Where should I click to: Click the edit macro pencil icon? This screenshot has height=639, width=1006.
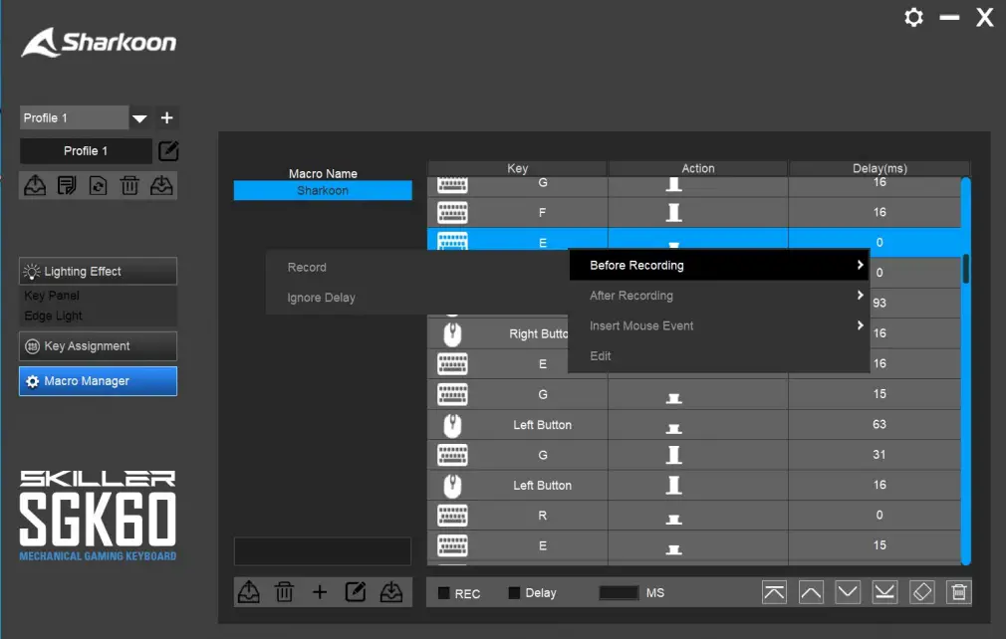(356, 591)
